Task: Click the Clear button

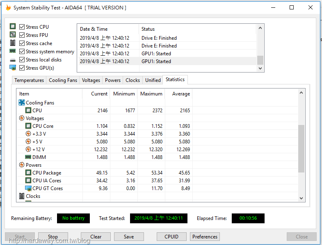Action: tap(96, 236)
